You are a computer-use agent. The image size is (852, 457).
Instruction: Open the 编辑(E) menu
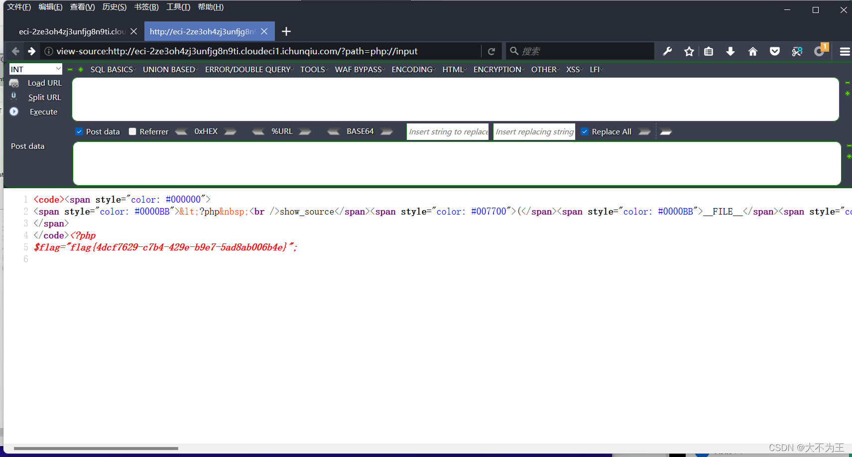tap(50, 7)
